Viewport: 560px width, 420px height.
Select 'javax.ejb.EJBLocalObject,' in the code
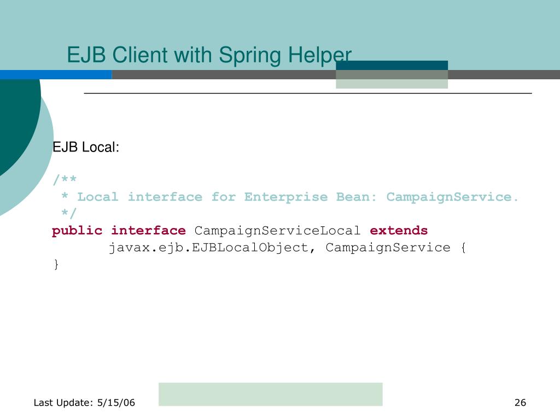pos(212,248)
